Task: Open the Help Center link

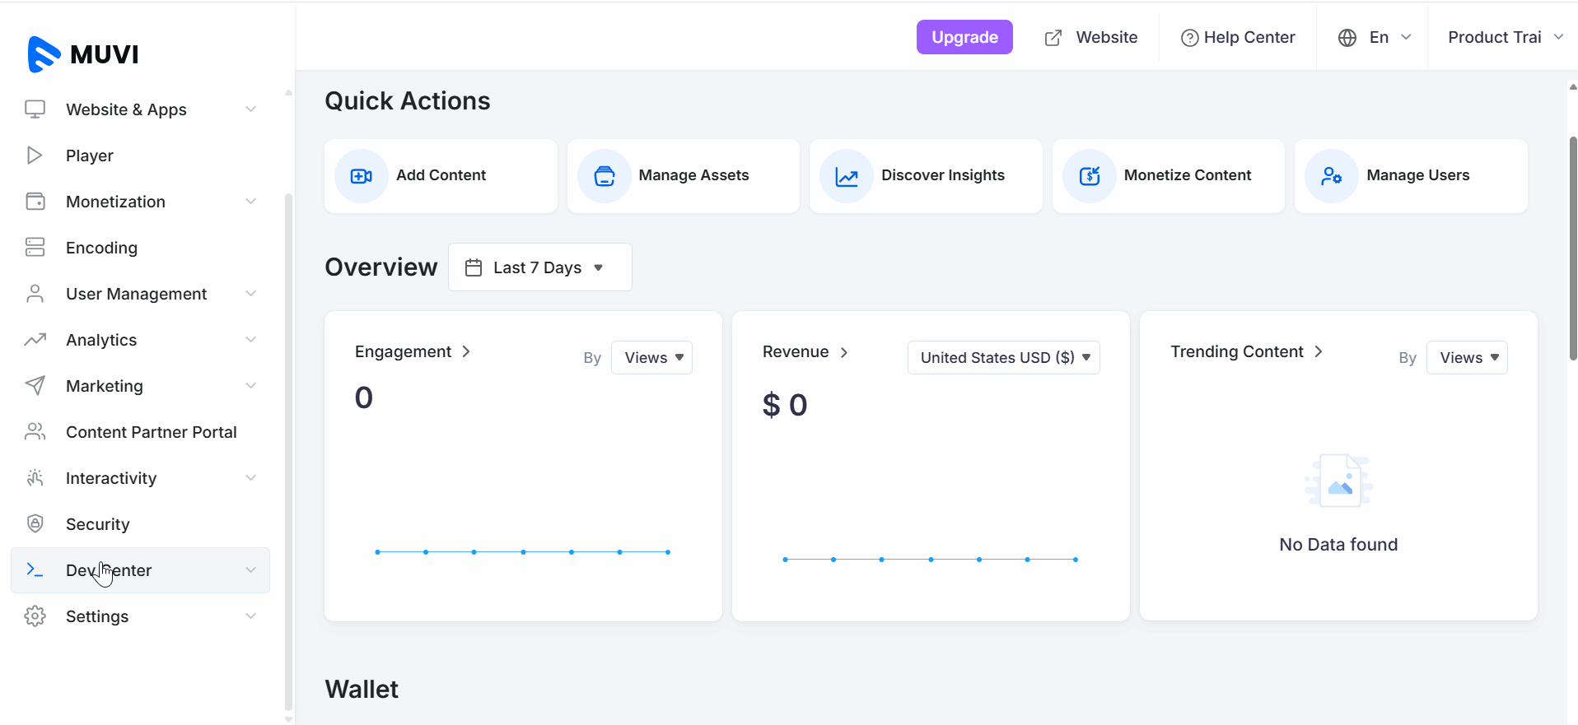Action: coord(1238,37)
